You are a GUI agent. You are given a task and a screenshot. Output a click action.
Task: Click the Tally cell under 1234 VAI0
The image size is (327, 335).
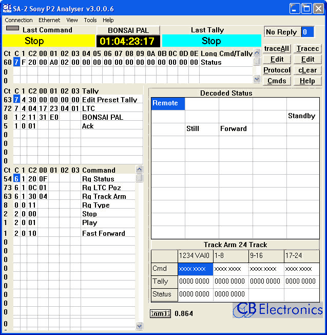coord(195,282)
